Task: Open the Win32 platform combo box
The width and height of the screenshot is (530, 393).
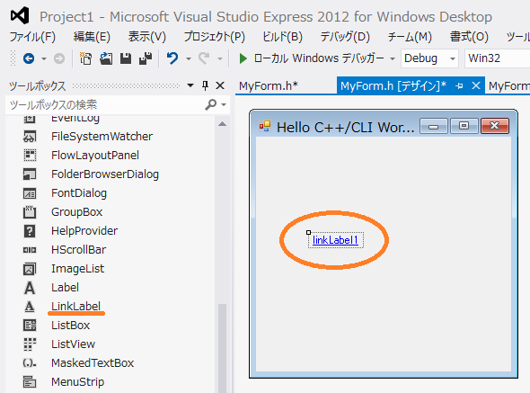Action: click(497, 58)
